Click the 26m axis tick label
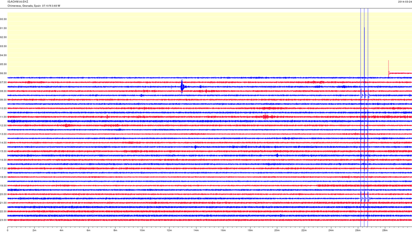Image resolution: width=412 pixels, height=232 pixels. [x=358, y=230]
